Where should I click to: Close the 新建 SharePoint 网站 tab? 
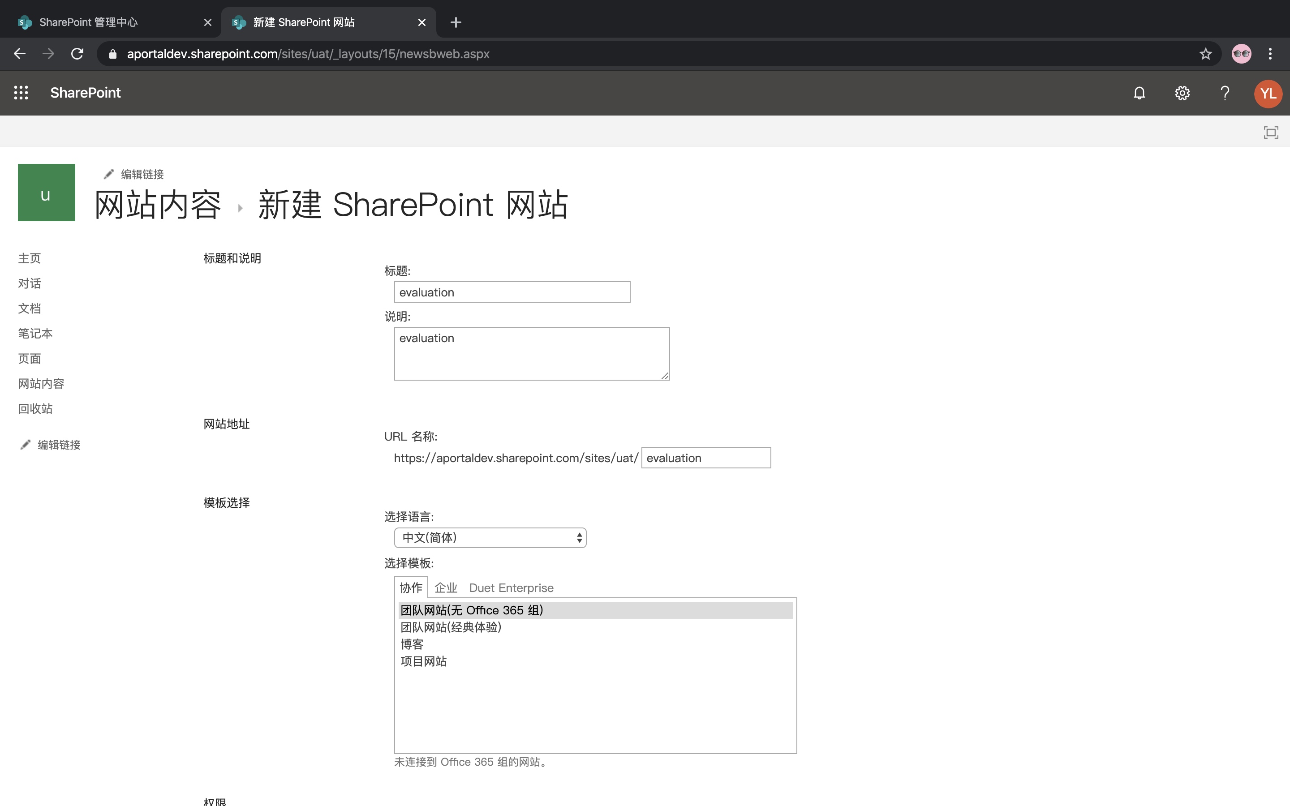(421, 22)
